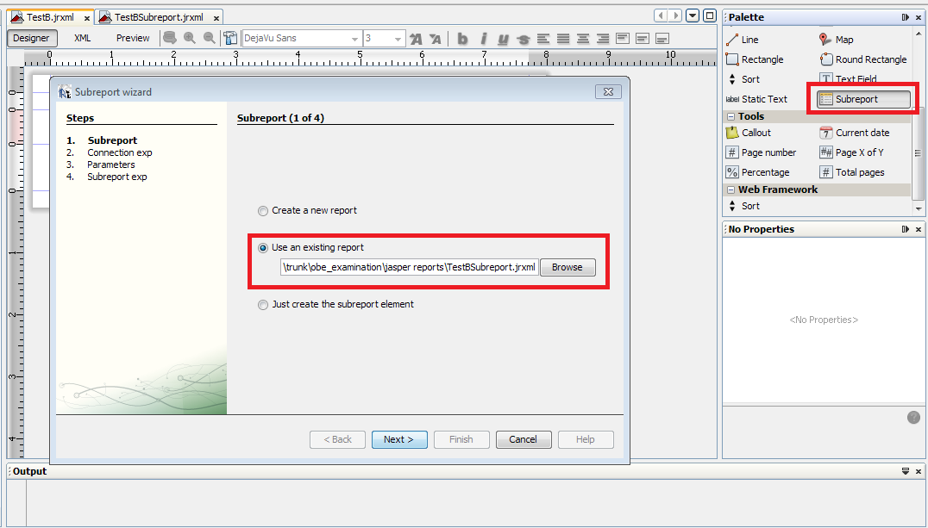The width and height of the screenshot is (928, 528).
Task: Switch to the XML view tab
Action: click(81, 38)
